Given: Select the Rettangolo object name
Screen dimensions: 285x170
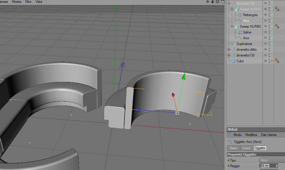Looking at the screenshot, I should [x=250, y=15].
